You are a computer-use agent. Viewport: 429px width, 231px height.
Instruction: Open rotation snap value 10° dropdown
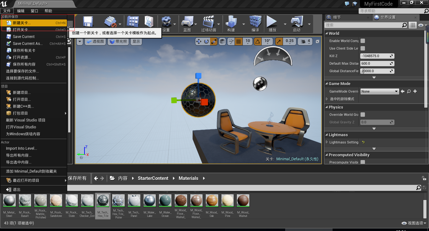click(x=267, y=41)
